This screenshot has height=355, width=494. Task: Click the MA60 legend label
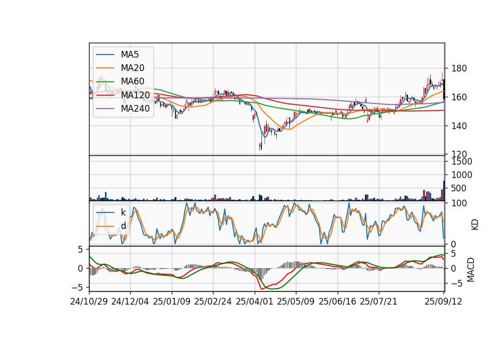pyautogui.click(x=133, y=81)
